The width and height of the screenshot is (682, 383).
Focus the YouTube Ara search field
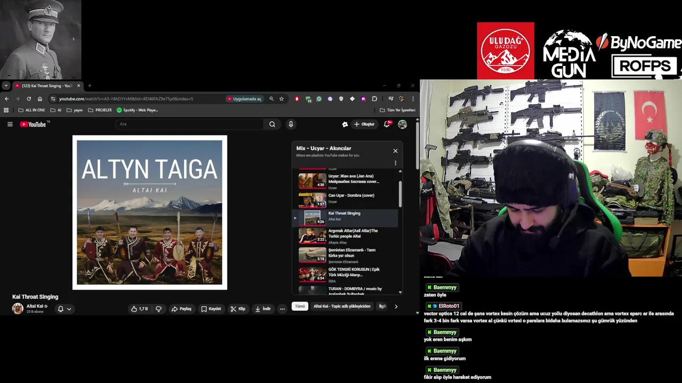click(x=189, y=124)
